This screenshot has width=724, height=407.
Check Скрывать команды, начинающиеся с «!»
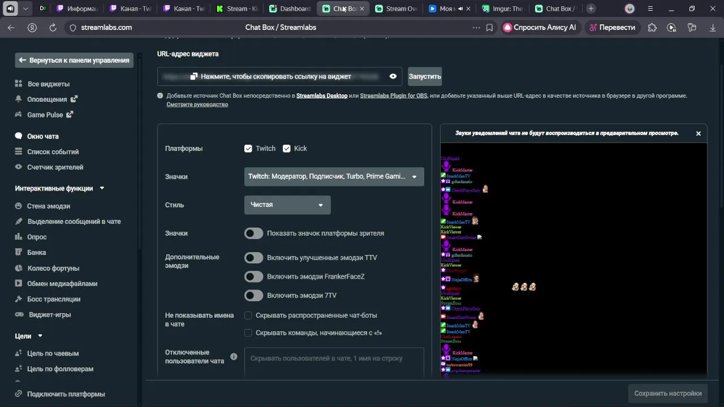(248, 333)
